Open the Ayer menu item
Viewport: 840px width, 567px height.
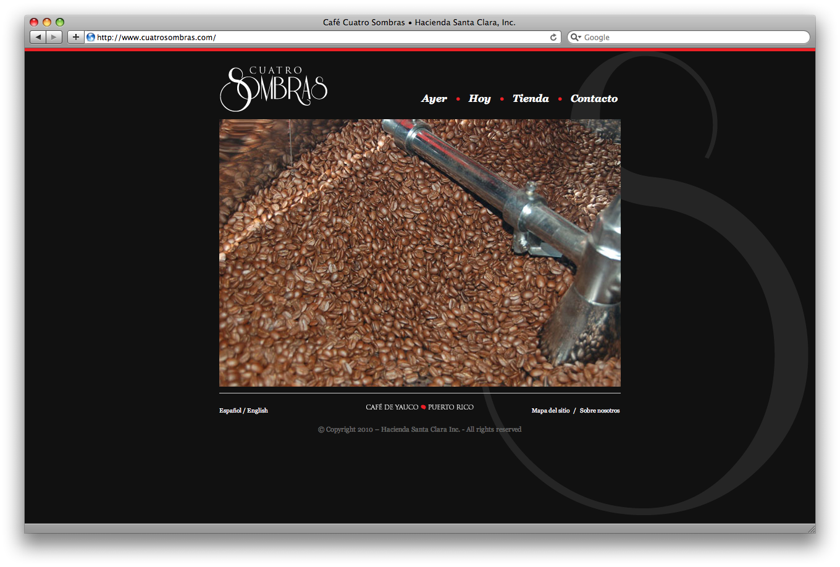(x=434, y=99)
